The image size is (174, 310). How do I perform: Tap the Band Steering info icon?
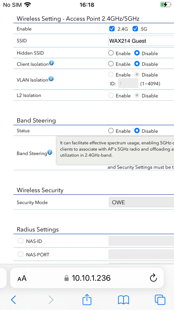50,152
